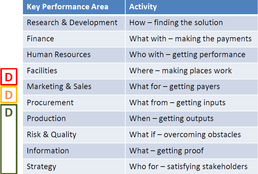Select 'What if – overcoming obstacles' cell

191,135
